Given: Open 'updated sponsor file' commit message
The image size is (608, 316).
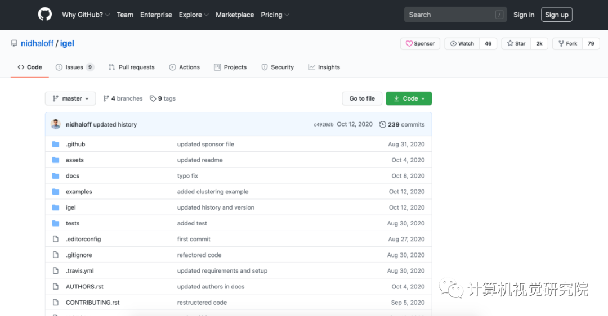Looking at the screenshot, I should click(205, 144).
